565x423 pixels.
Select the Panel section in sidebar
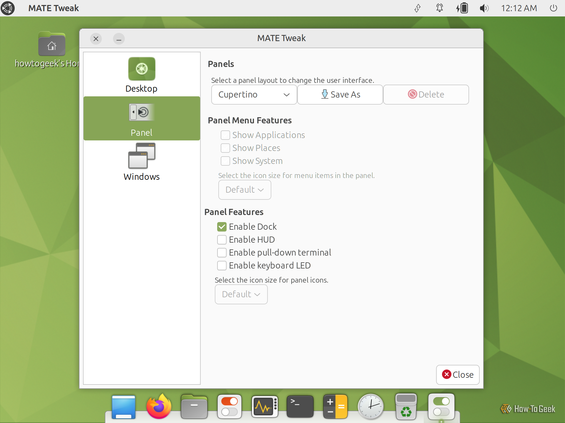pos(142,118)
